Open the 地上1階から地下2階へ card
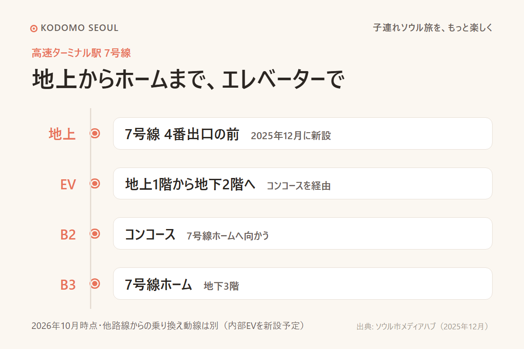 pyautogui.click(x=303, y=184)
